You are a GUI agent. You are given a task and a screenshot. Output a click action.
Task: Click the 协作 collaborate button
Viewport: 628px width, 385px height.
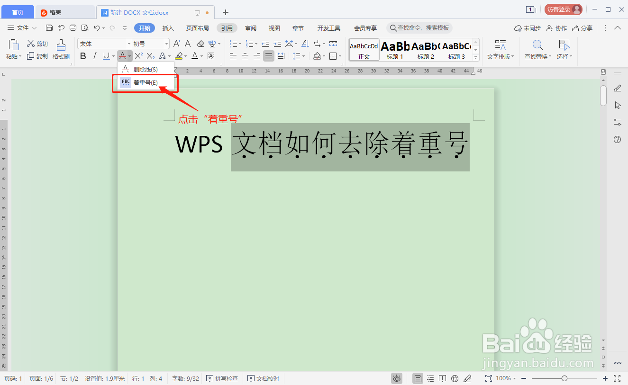(557, 28)
